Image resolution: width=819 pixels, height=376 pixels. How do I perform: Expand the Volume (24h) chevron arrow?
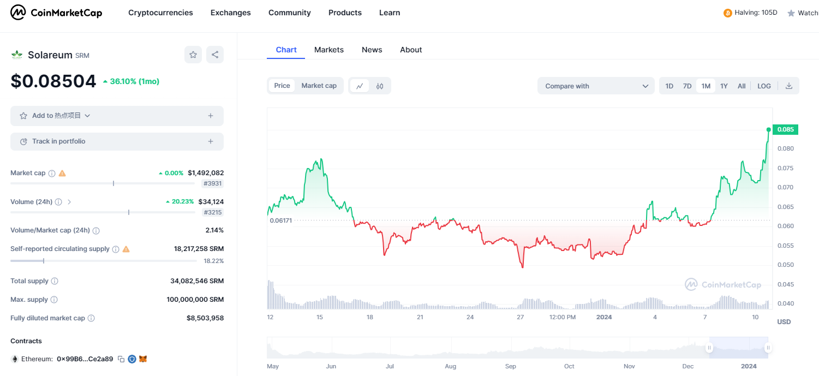pyautogui.click(x=69, y=202)
